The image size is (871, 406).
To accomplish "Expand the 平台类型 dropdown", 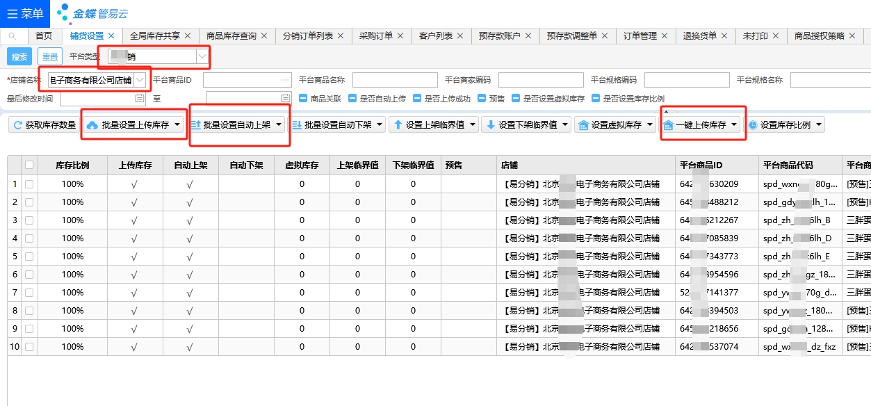I will tap(202, 56).
